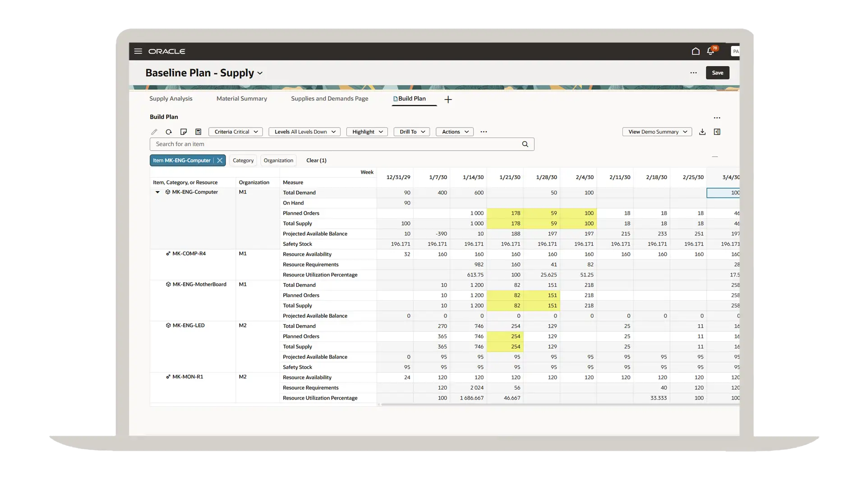866x487 pixels.
Task: Toggle the side panel layout icon
Action: click(x=717, y=132)
